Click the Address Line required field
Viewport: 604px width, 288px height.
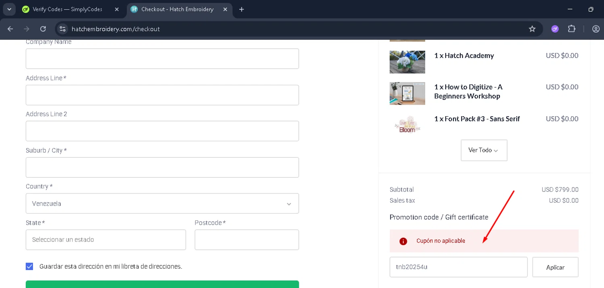[x=162, y=95]
